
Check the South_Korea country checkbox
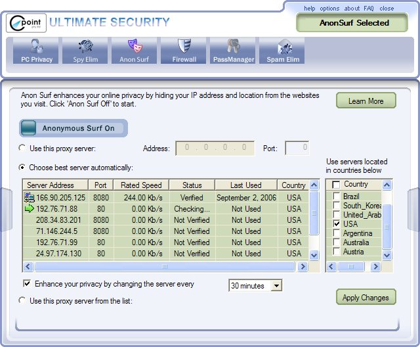[x=336, y=206]
